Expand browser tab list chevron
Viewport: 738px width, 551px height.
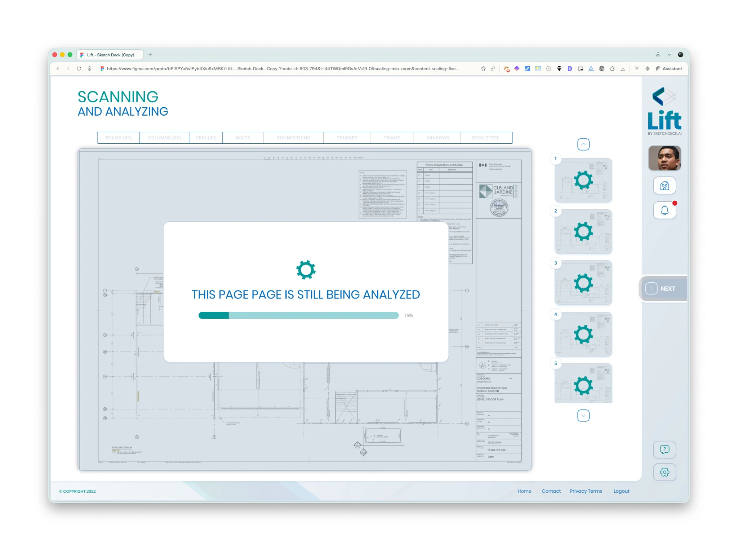669,55
